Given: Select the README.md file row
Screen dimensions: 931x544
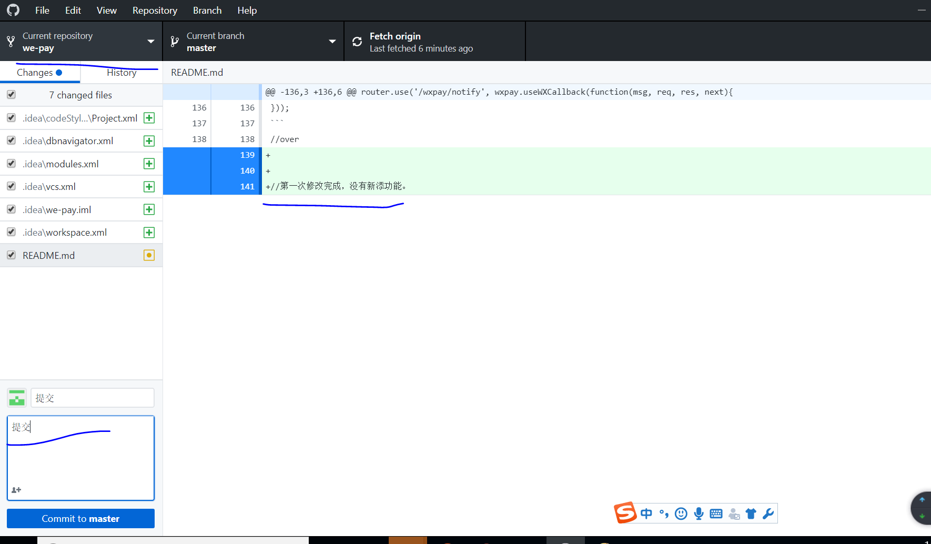Looking at the screenshot, I should (x=81, y=255).
